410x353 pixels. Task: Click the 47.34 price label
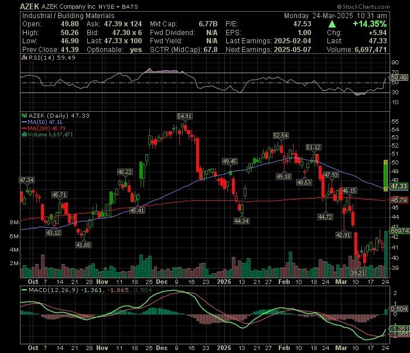click(x=27, y=180)
